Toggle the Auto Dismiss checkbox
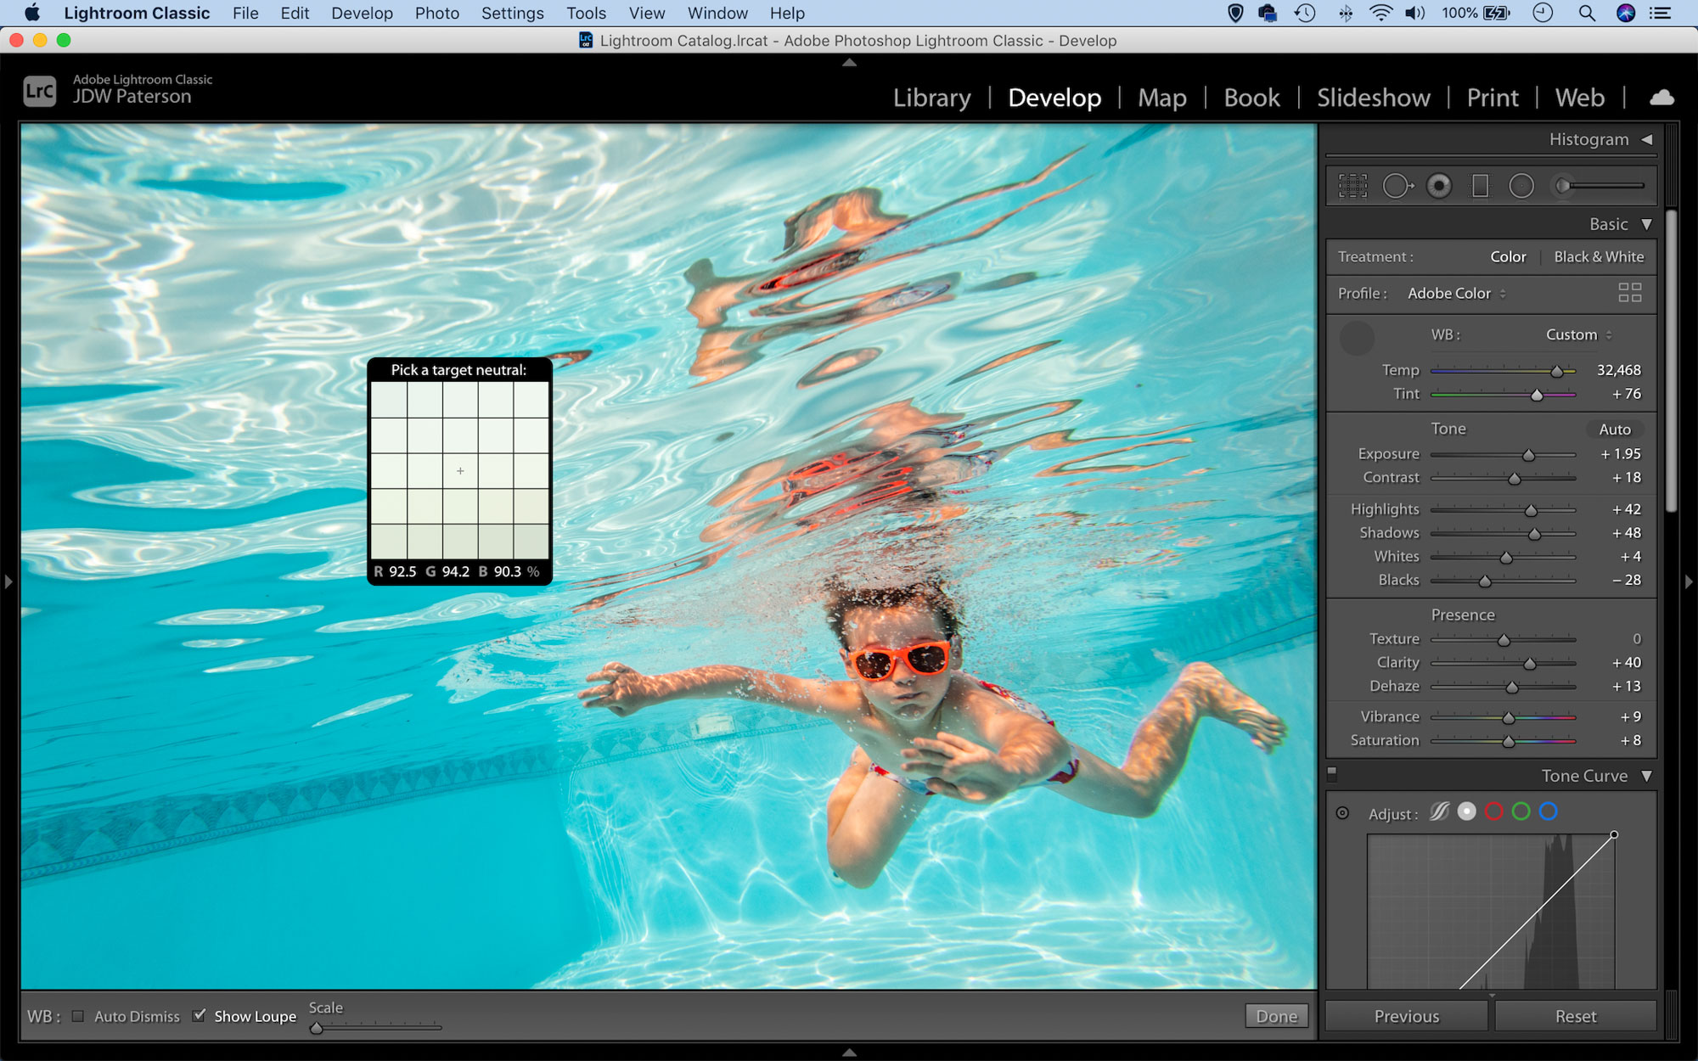Image resolution: width=1698 pixels, height=1061 pixels. tap(80, 1014)
